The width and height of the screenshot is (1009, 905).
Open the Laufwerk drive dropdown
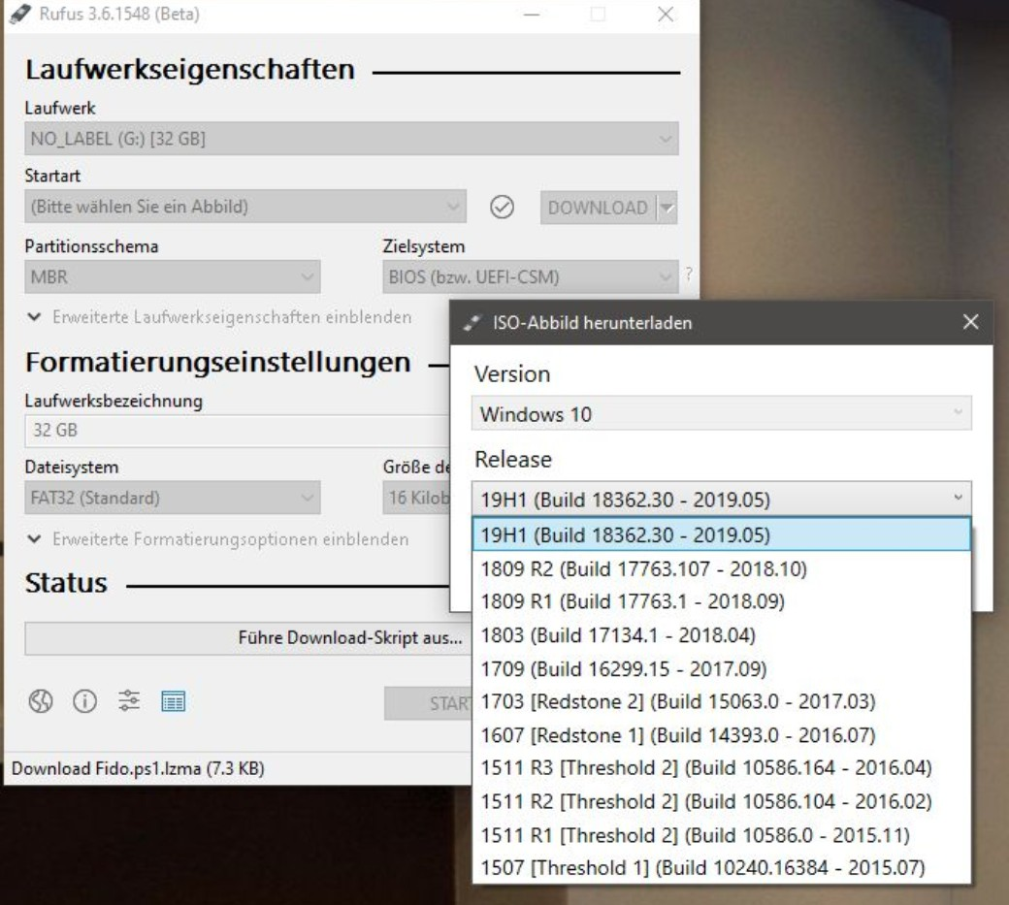tap(351, 139)
